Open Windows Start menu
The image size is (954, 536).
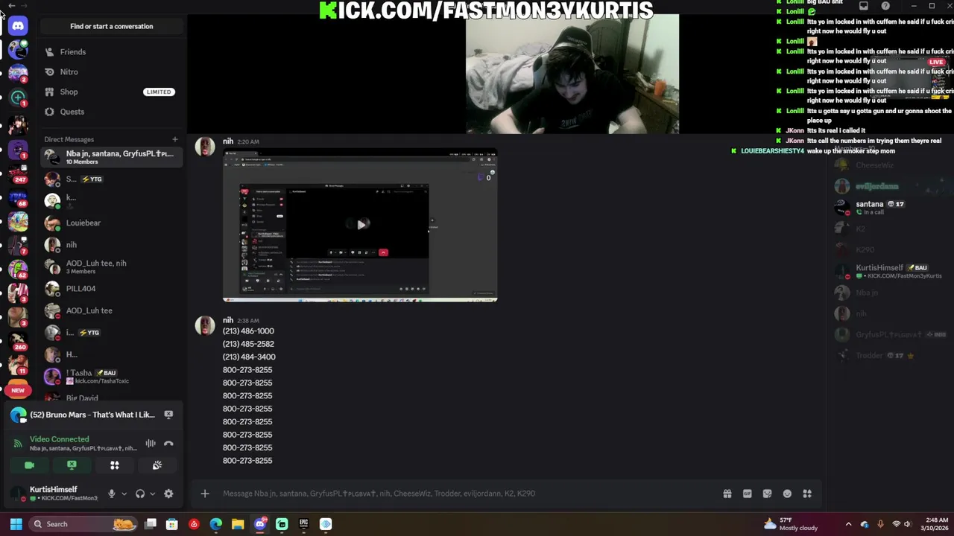pyautogui.click(x=16, y=524)
